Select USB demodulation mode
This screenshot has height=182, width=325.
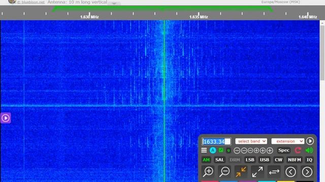coord(265,160)
